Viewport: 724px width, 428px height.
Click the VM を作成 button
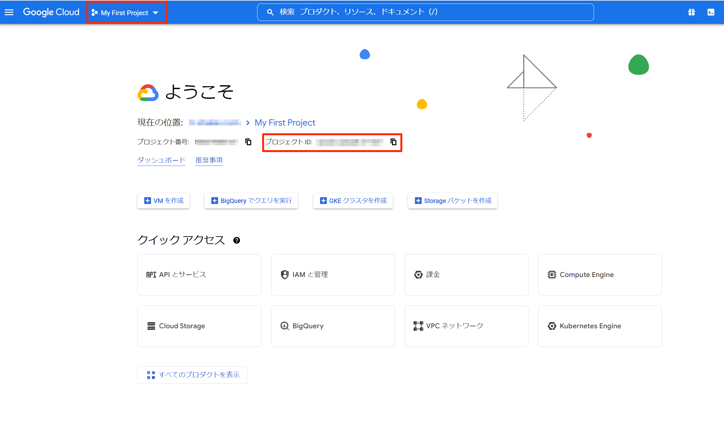pos(164,201)
